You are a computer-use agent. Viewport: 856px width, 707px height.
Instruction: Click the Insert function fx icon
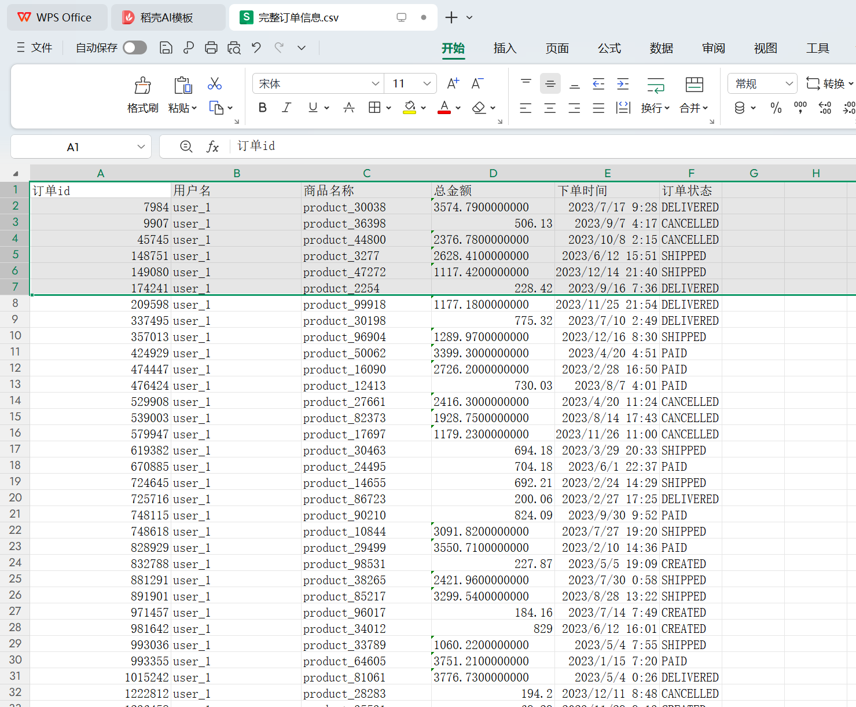[x=212, y=147]
